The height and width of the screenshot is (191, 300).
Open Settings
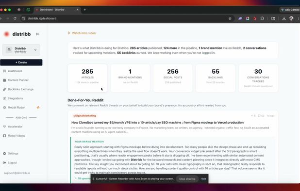tap(13, 154)
